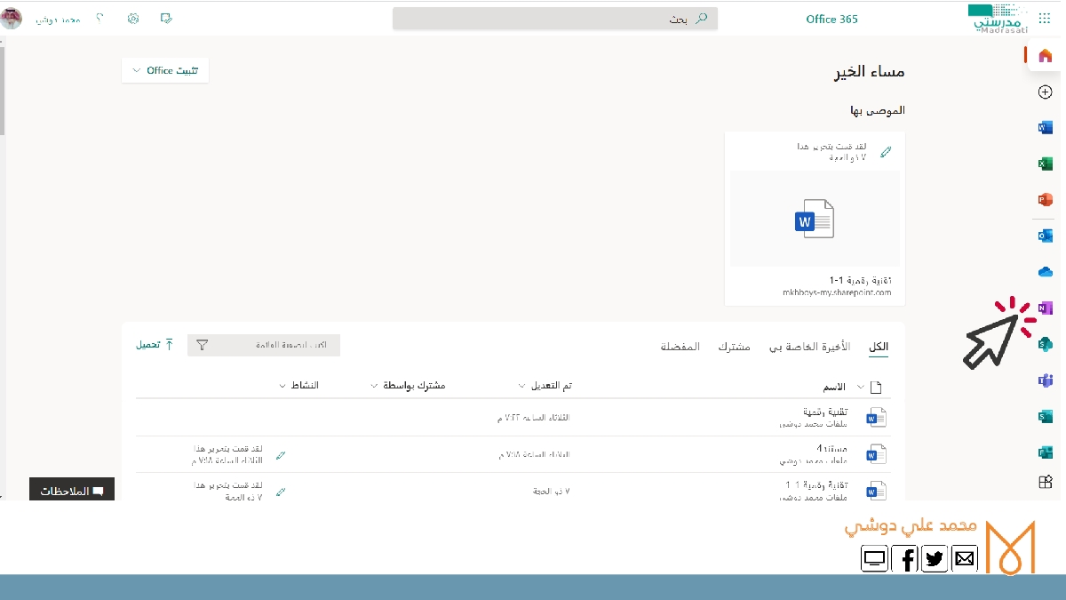Launch Excel from the sidebar

(x=1045, y=164)
